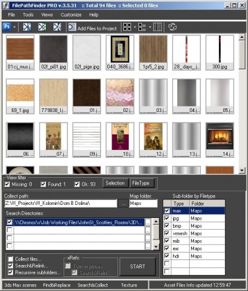The width and height of the screenshot is (248, 291).
Task: Switch to the Search&Collect tab
Action: pyautogui.click(x=92, y=285)
